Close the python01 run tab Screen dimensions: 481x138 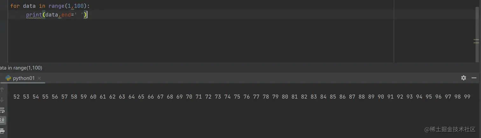coord(39,78)
